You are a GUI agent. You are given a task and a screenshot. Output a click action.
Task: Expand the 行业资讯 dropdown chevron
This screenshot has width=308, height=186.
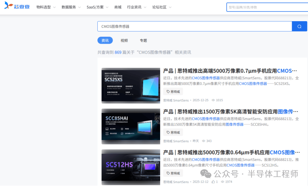tap(145, 7)
